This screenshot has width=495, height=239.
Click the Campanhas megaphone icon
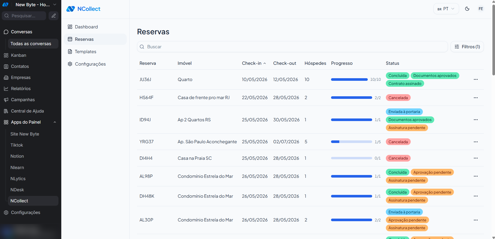click(6, 100)
